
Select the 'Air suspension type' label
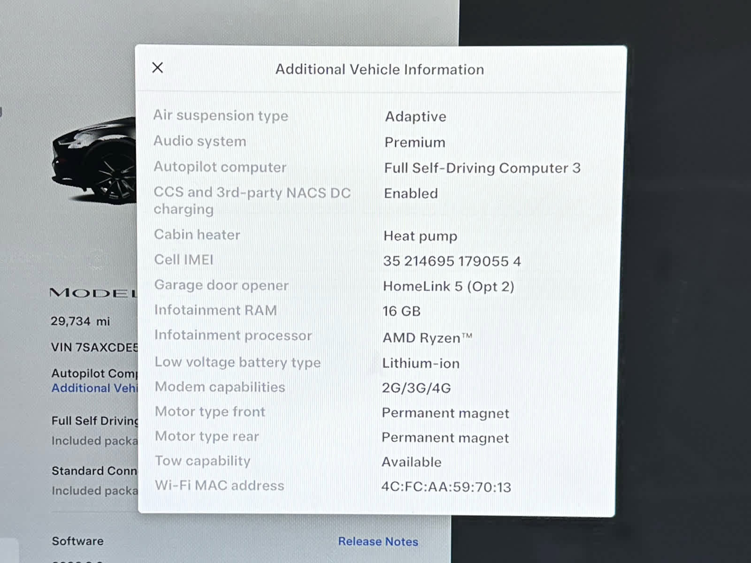pyautogui.click(x=221, y=115)
